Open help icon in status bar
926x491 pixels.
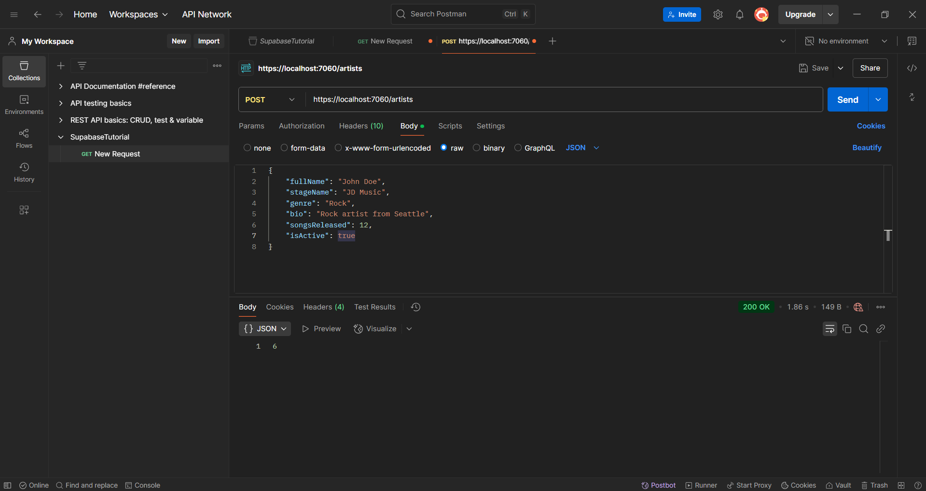coord(918,485)
